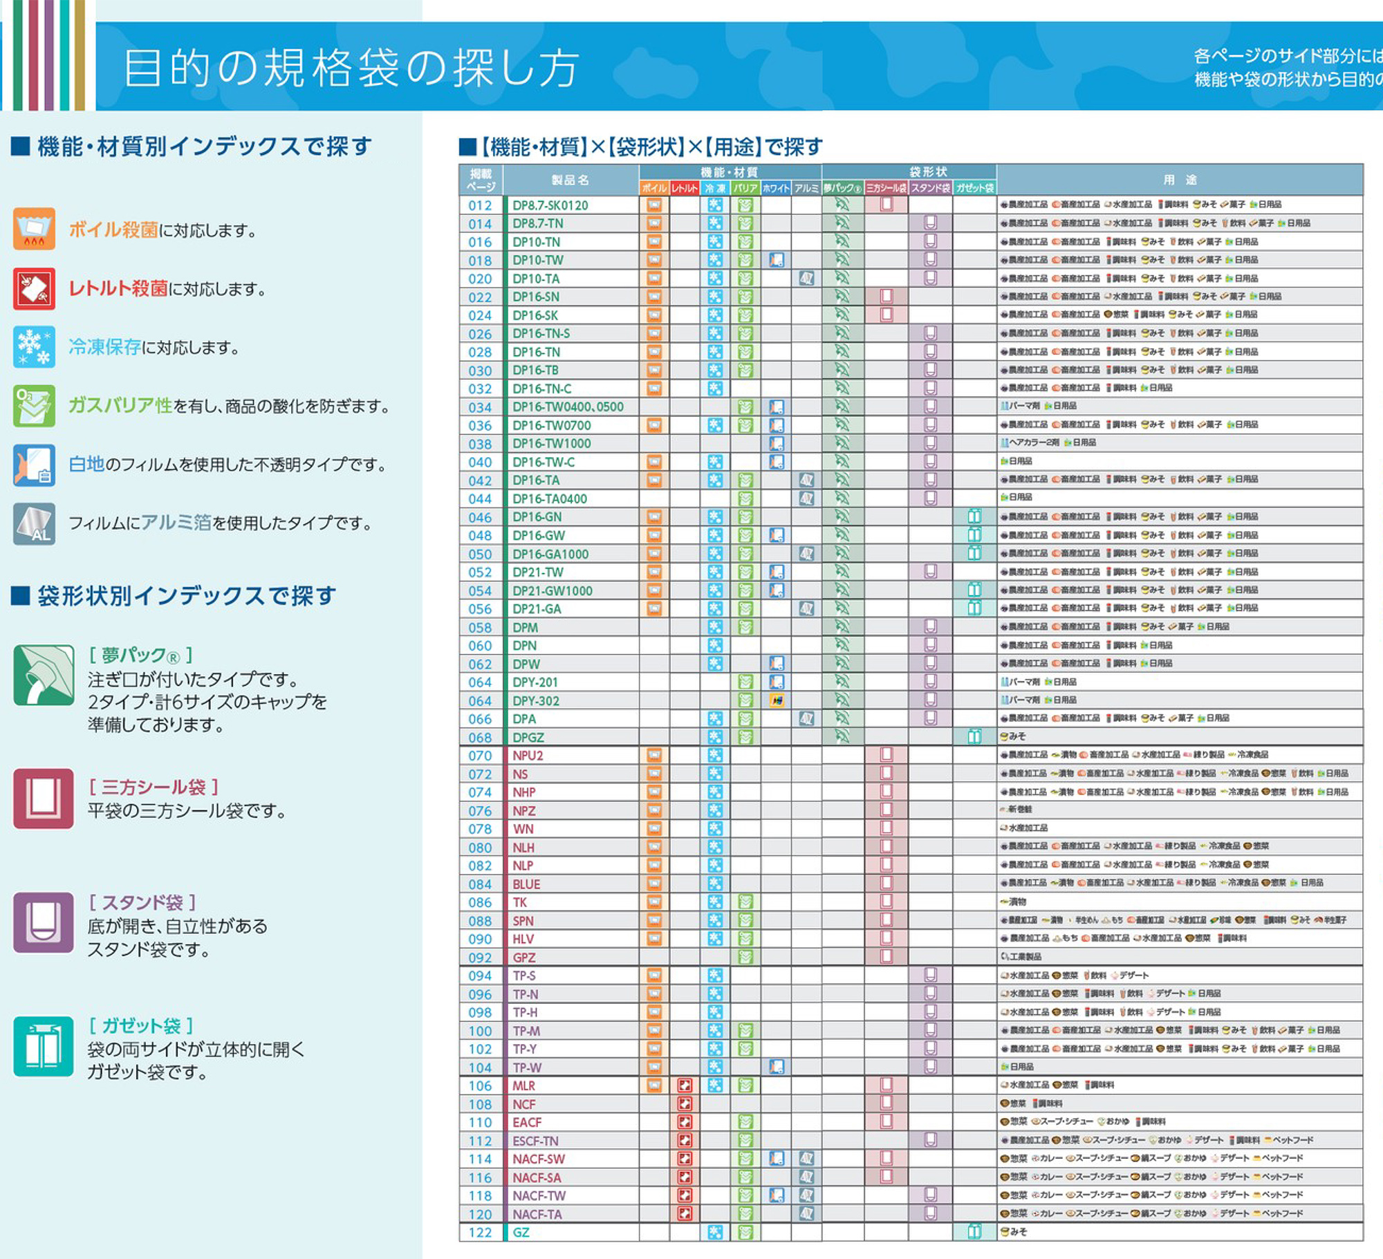Screen dimensions: 1383x1259
Task: Click the green gas barrier legend icon
Action: (x=34, y=406)
